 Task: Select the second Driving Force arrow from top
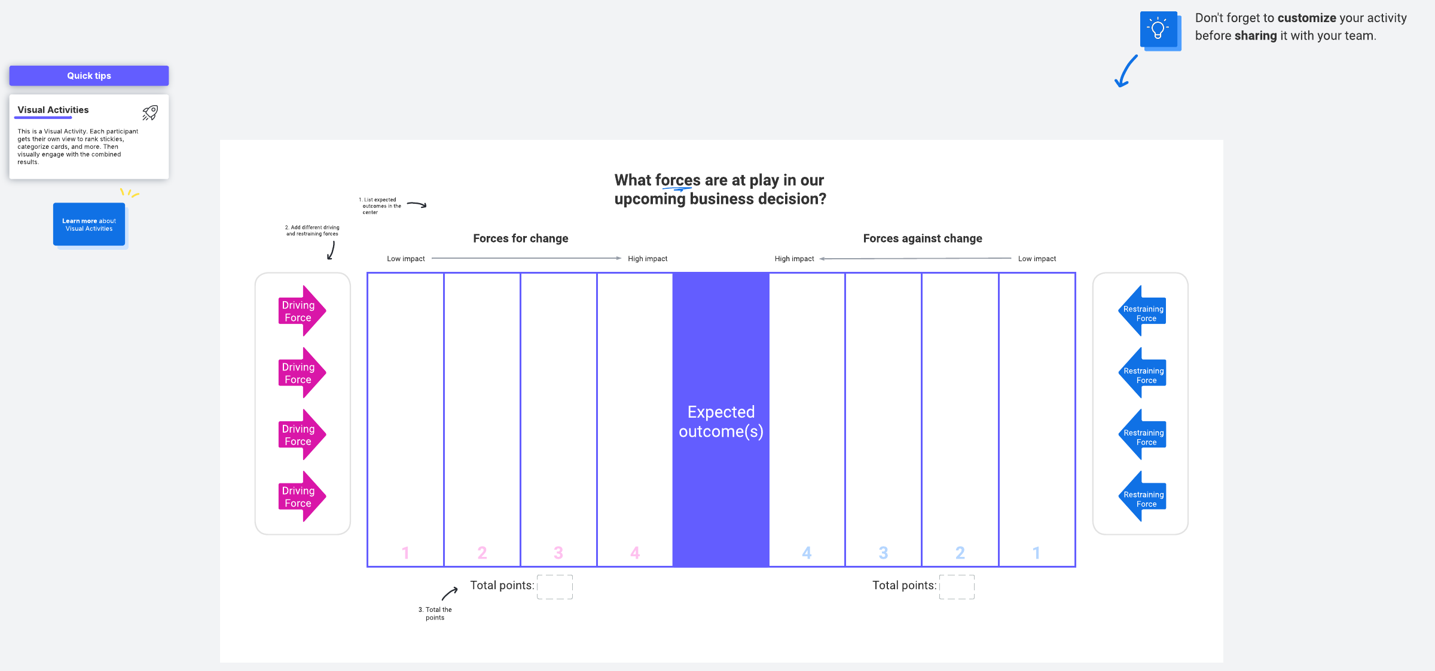[x=301, y=373]
